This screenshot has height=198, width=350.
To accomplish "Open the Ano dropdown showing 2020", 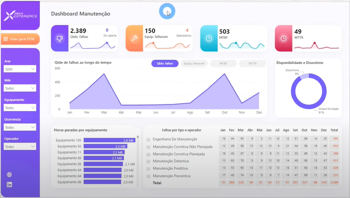I will click(20, 69).
